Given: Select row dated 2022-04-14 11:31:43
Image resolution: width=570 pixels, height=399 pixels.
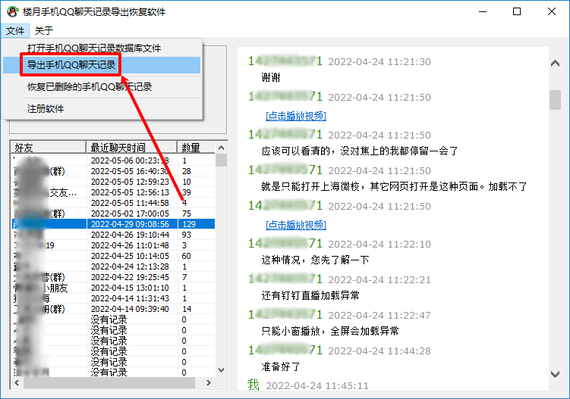Looking at the screenshot, I should coord(113,298).
